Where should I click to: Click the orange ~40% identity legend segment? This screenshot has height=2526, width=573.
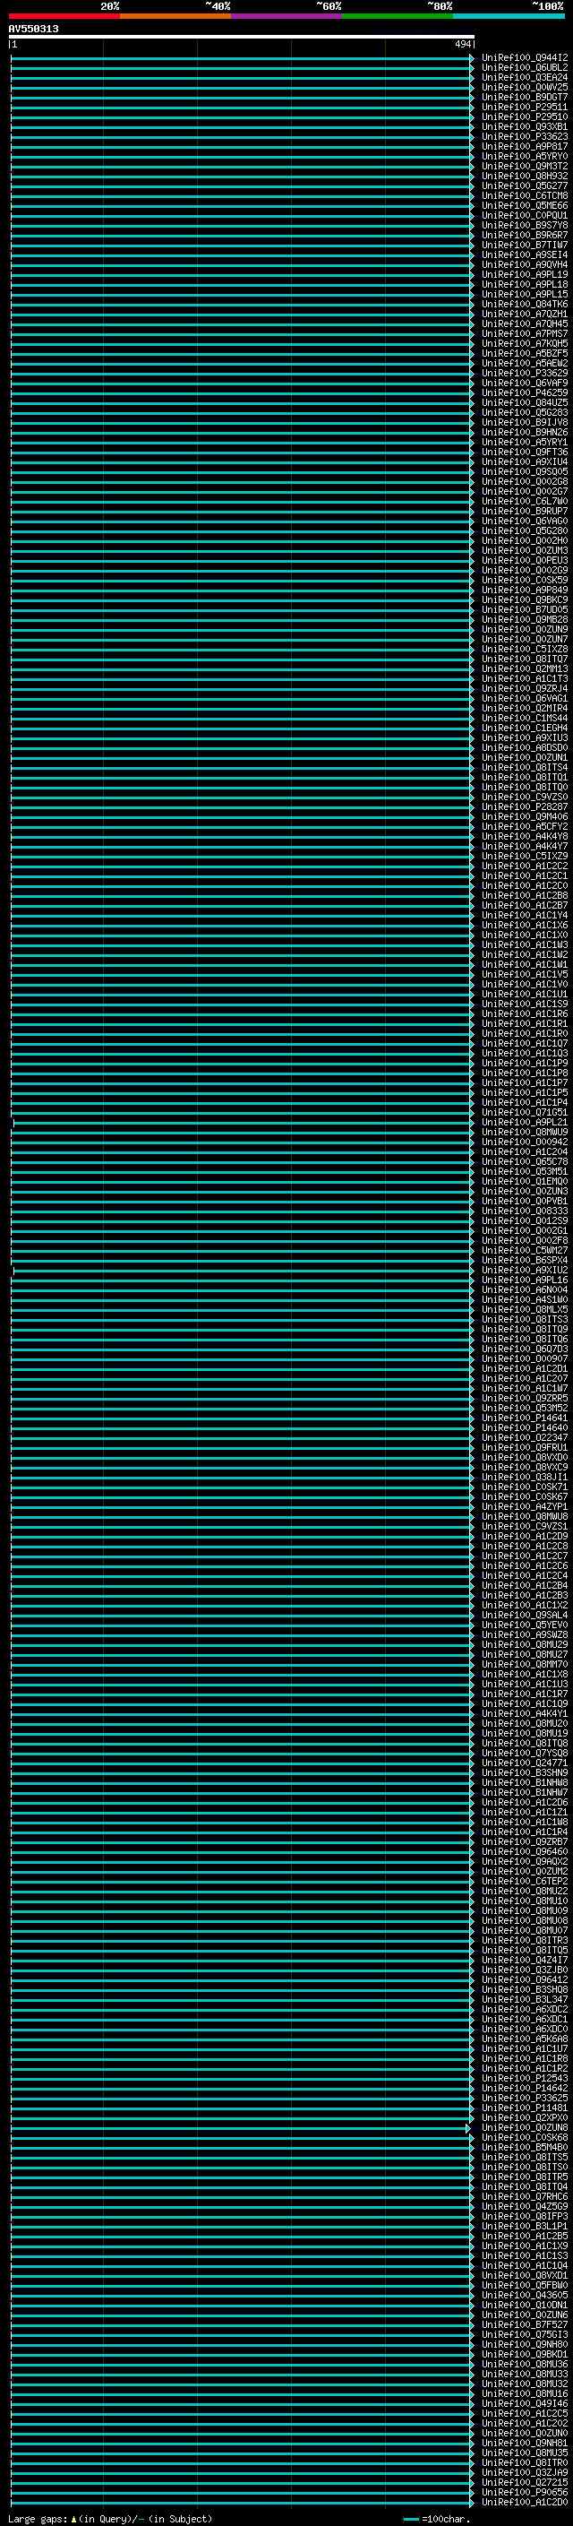(x=175, y=16)
